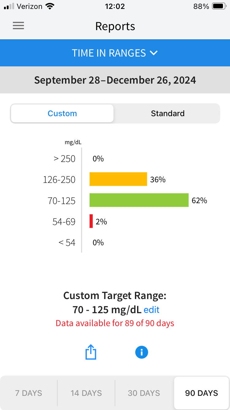Tap the Wi-Fi status icon
The image size is (230, 410).
[49, 6]
